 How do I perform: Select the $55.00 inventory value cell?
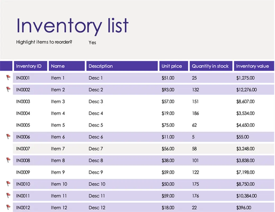pyautogui.click(x=243, y=137)
